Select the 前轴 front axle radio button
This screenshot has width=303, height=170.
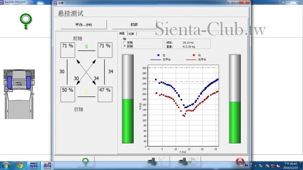[x=124, y=42]
